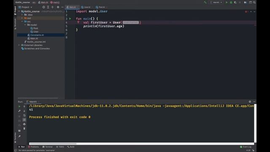Viewport: 270px width, 152px height.
Task: Select the MainKt tab in the Run panel
Action: 32,102
